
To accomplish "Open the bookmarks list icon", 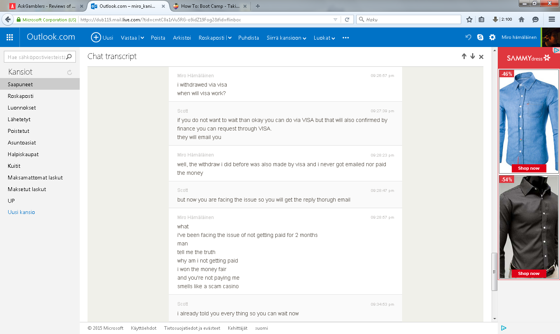I will pyautogui.click(x=481, y=19).
